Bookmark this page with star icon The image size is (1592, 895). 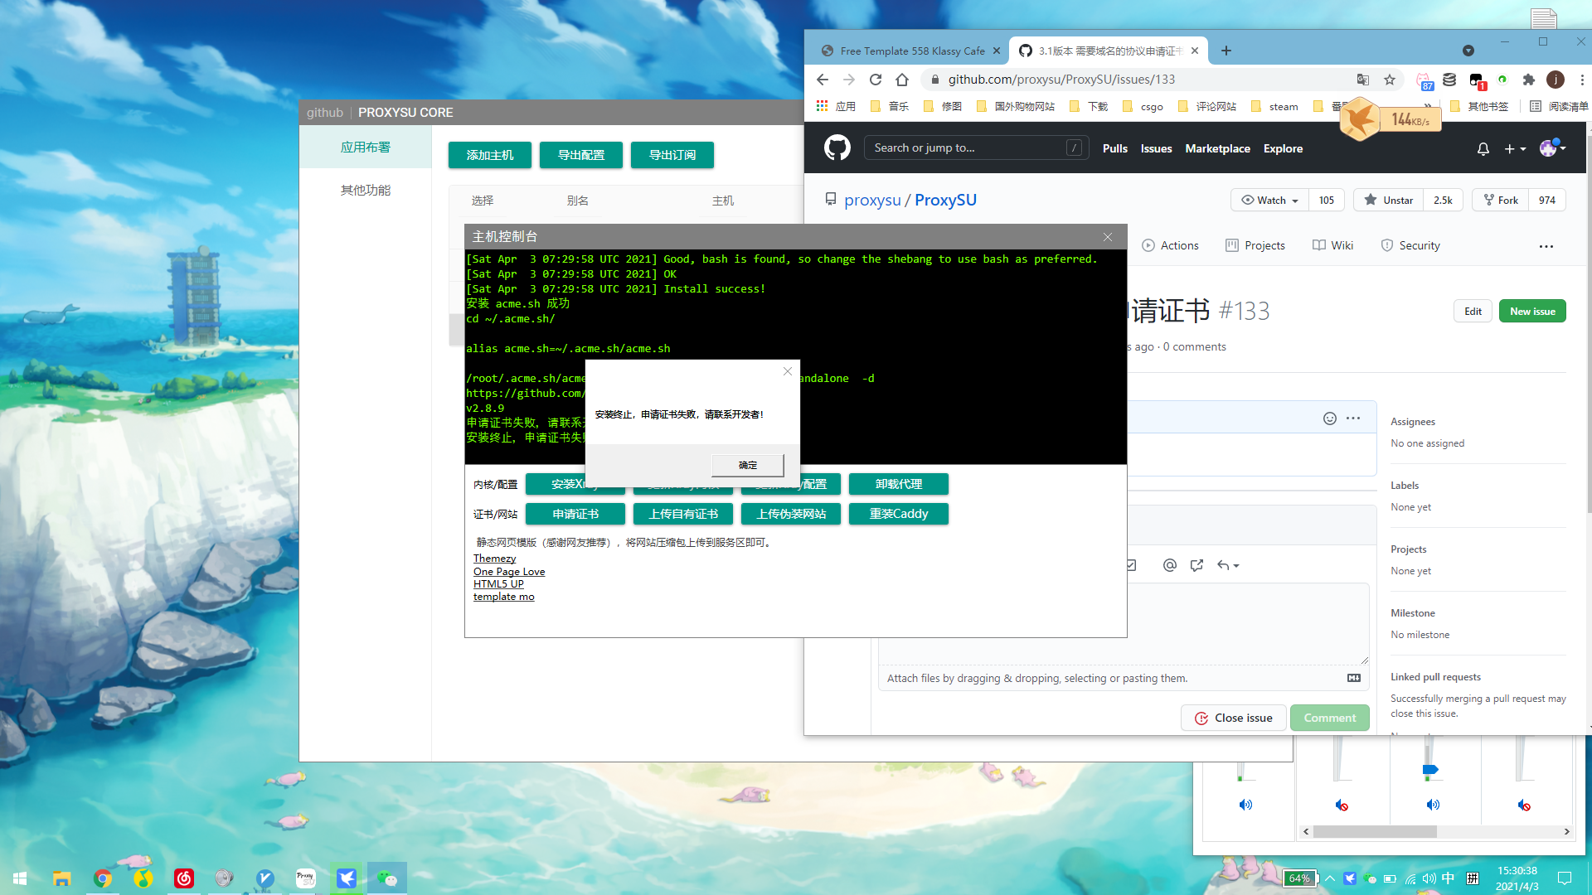[1390, 80]
